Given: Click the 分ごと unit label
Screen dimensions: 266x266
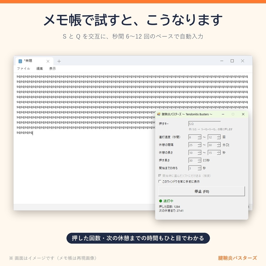Looking at the screenshot, I should (226, 145).
